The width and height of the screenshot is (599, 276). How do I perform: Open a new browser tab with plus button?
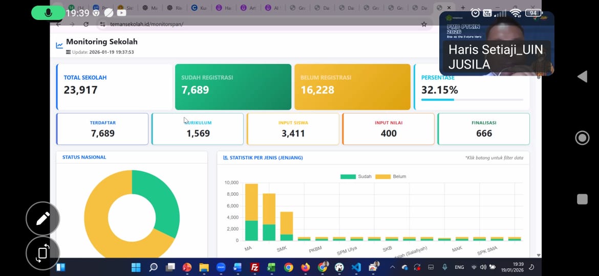coord(463,8)
